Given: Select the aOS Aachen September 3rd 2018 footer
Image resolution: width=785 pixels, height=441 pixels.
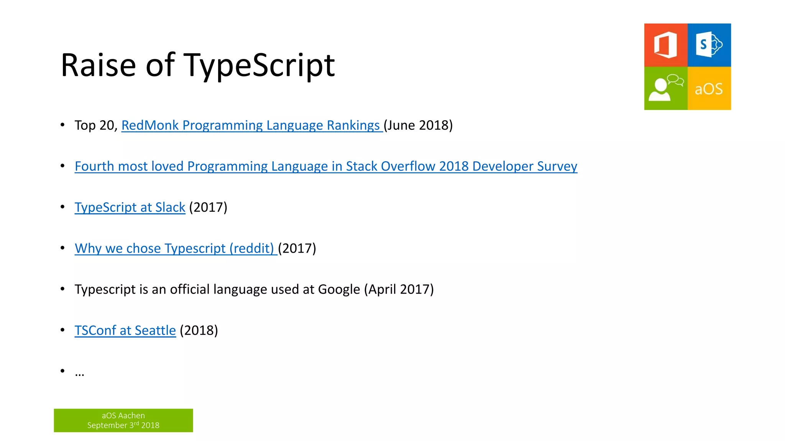Looking at the screenshot, I should coord(123,420).
